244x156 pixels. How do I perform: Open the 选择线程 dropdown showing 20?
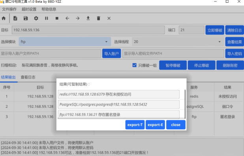pos(178,41)
